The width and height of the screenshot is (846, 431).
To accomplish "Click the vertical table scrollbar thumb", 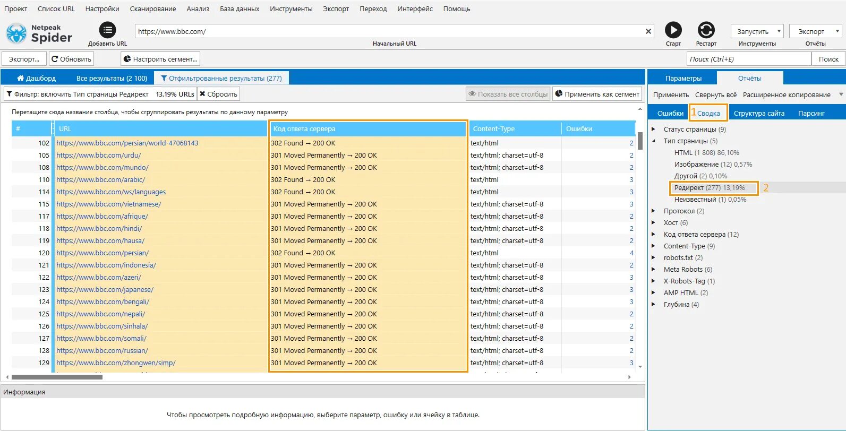I will pos(640,140).
